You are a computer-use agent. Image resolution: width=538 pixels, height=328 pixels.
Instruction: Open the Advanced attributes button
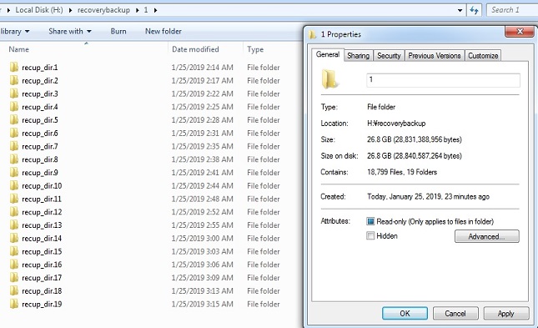(x=486, y=236)
